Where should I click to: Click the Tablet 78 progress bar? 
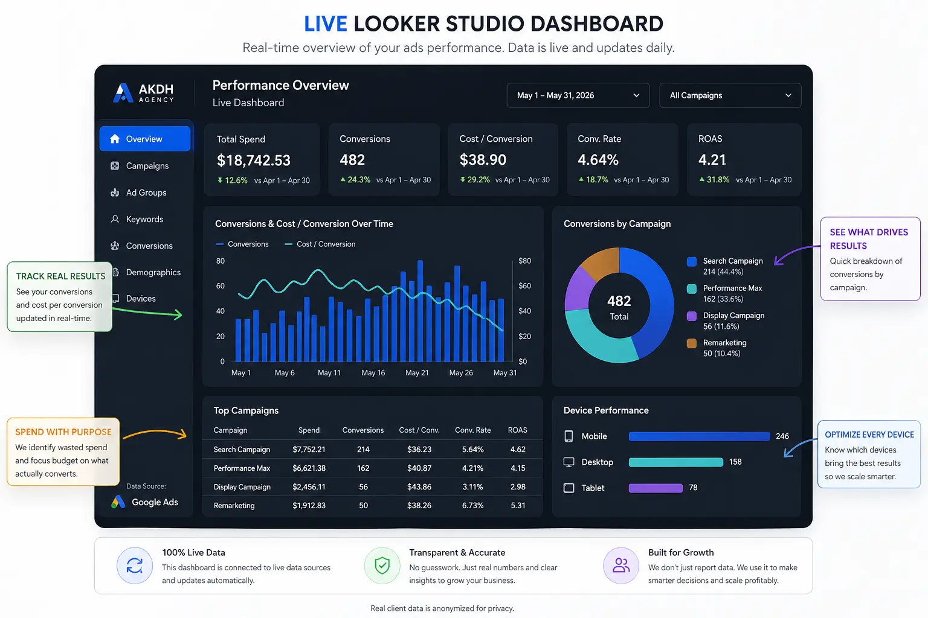coord(656,488)
